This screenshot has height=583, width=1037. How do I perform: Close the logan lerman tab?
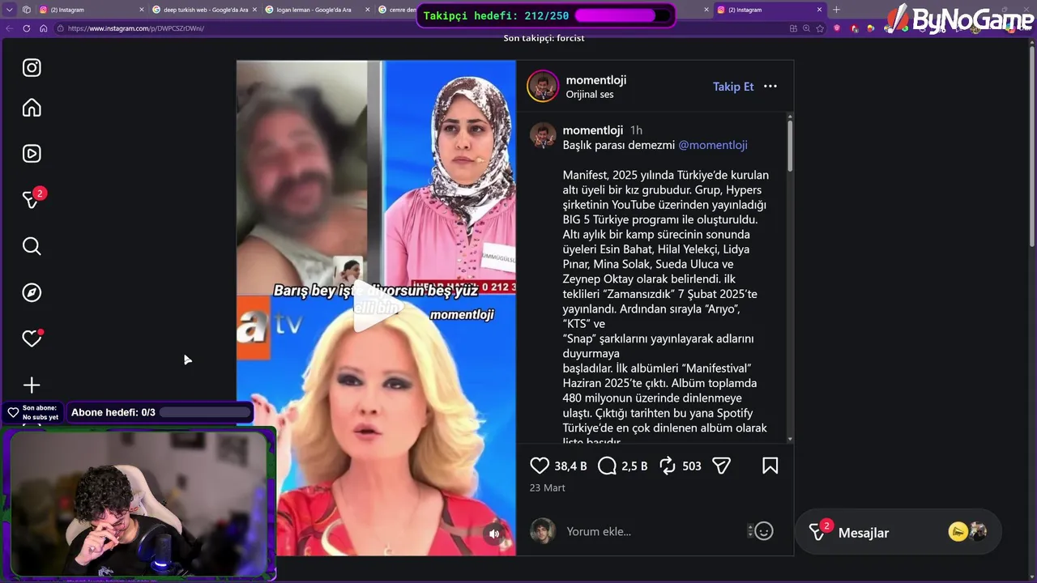click(x=367, y=10)
